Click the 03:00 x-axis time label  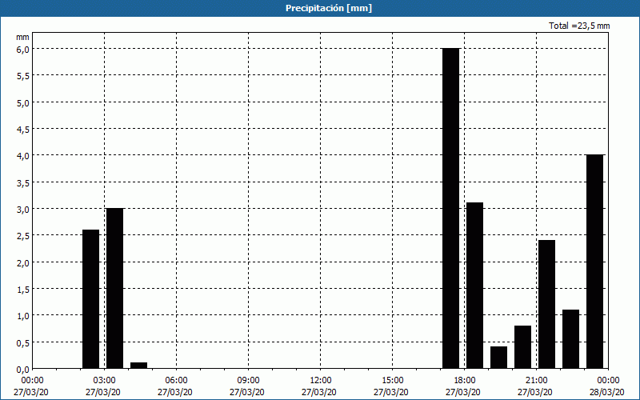(x=105, y=381)
